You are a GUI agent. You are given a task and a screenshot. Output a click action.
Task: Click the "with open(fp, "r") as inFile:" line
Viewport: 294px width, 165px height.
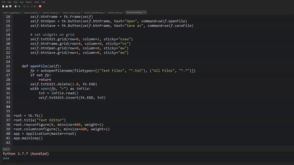[61, 88]
